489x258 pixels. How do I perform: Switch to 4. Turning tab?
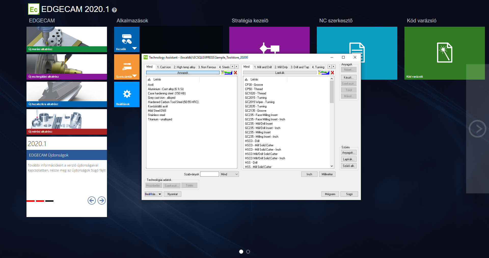tap(318, 67)
